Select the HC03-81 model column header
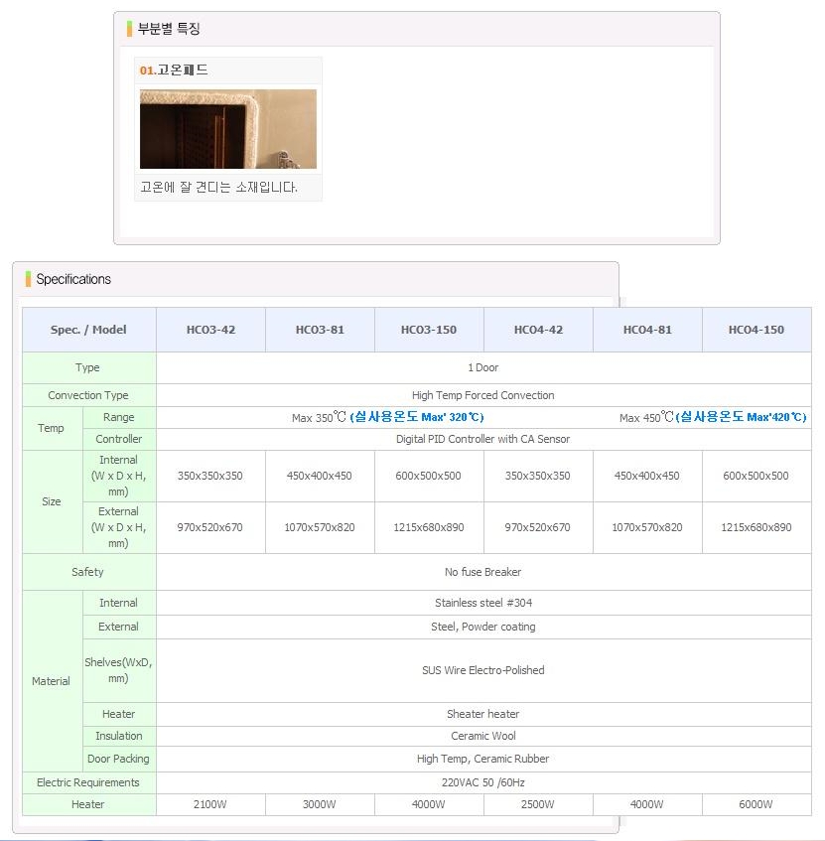The image size is (825, 841). [x=320, y=330]
